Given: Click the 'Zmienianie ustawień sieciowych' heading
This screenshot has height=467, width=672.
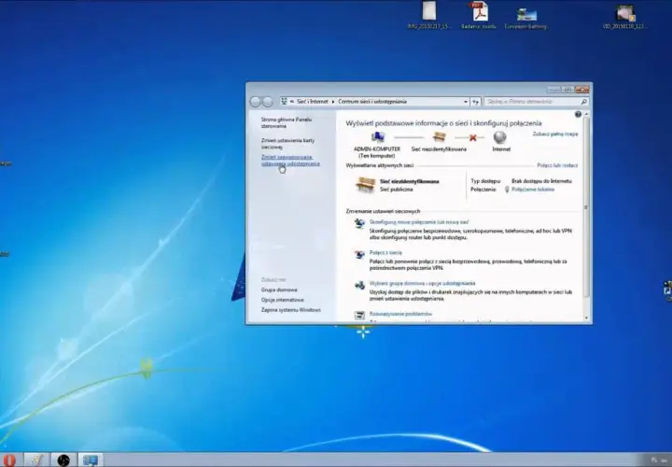Looking at the screenshot, I should coord(383,211).
